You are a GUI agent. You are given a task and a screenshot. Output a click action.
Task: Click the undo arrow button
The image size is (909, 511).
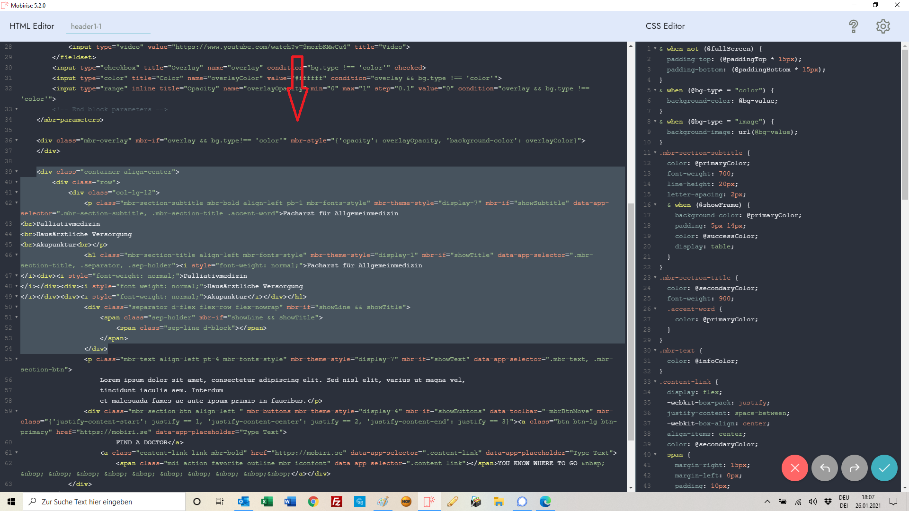824,468
